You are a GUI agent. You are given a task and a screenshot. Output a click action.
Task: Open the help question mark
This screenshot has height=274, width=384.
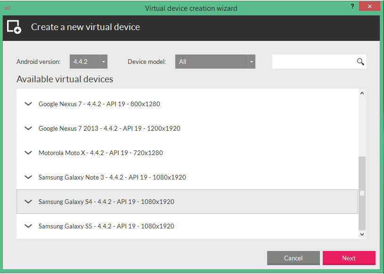[x=352, y=6]
